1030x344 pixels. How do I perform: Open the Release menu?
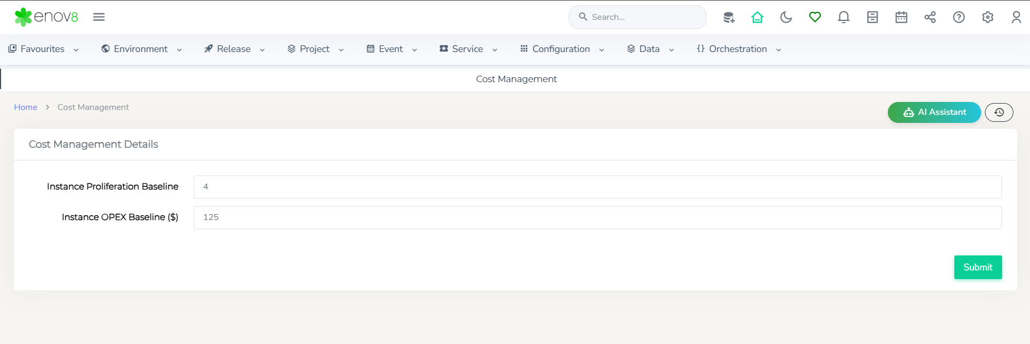[x=234, y=49]
